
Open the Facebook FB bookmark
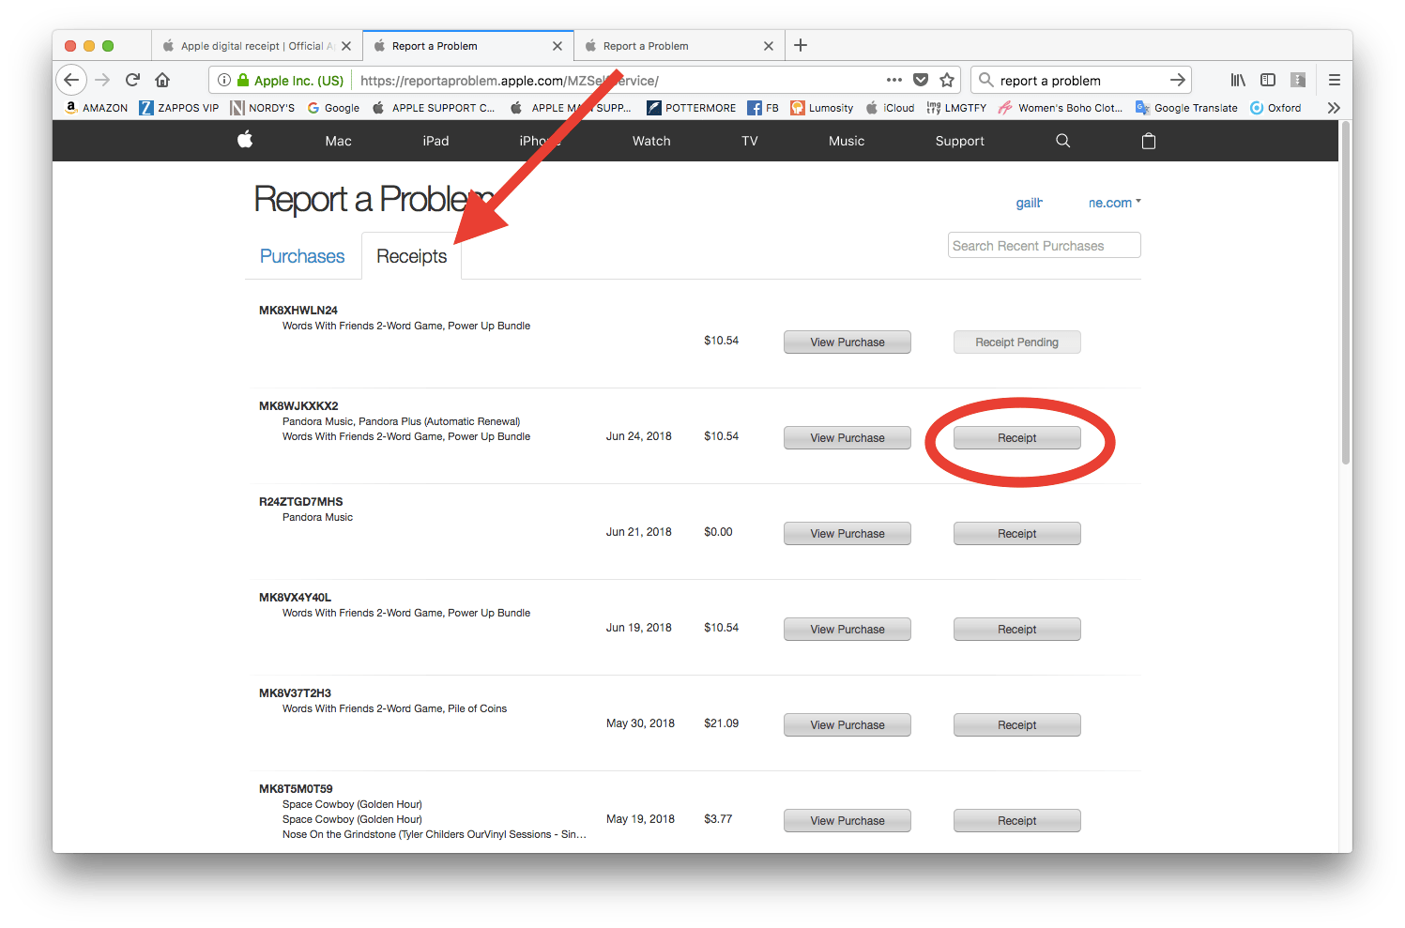(x=763, y=107)
